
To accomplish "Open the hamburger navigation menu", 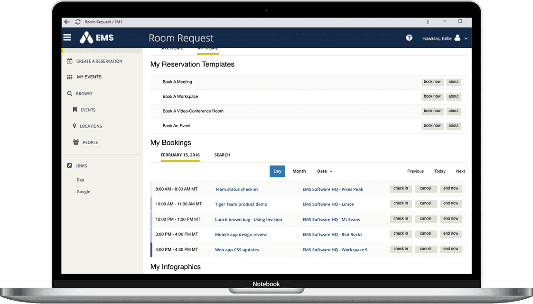I will (x=67, y=37).
